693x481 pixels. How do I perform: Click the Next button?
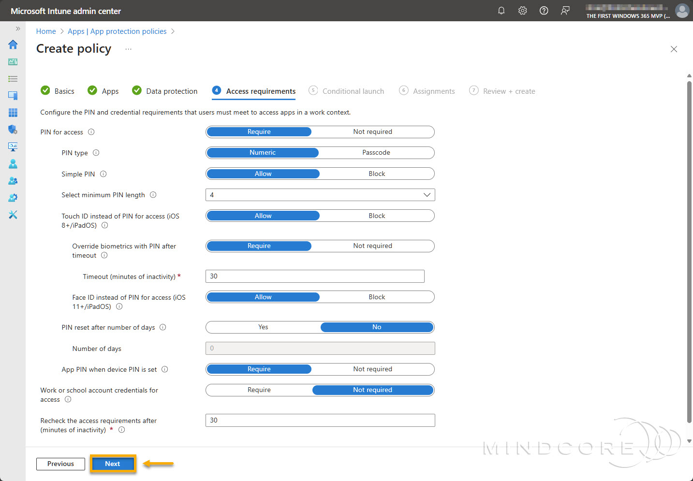(x=113, y=464)
